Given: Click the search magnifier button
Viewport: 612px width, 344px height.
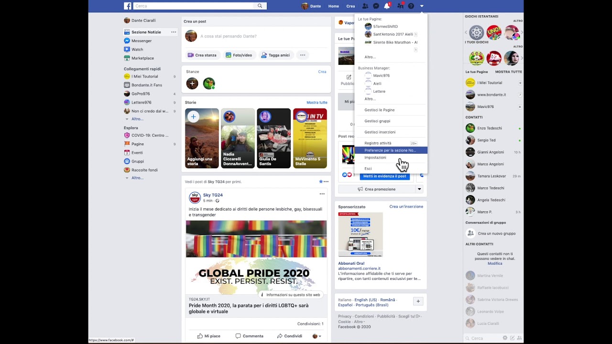Looking at the screenshot, I should (x=260, y=6).
